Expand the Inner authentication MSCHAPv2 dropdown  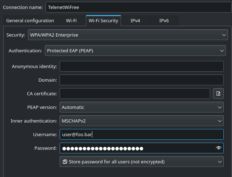pyautogui.click(x=141, y=121)
